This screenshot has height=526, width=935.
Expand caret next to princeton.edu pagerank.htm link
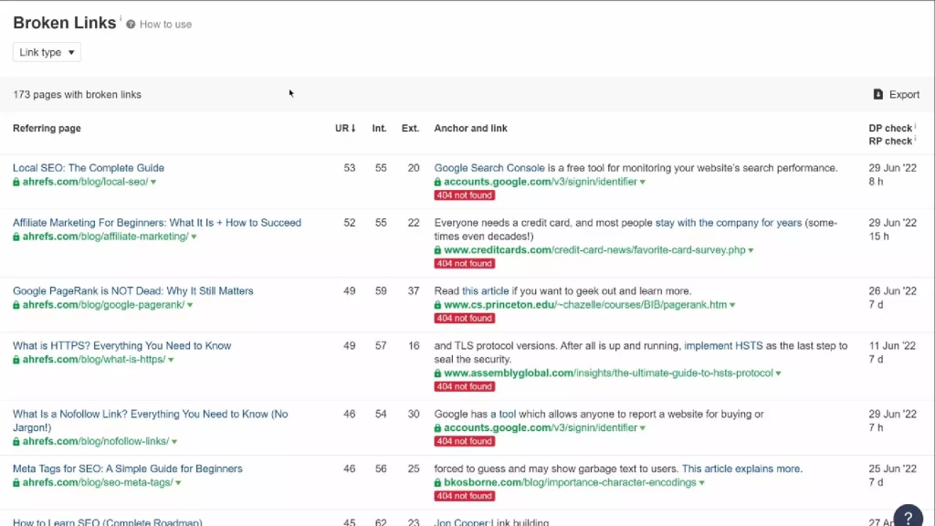click(x=732, y=305)
